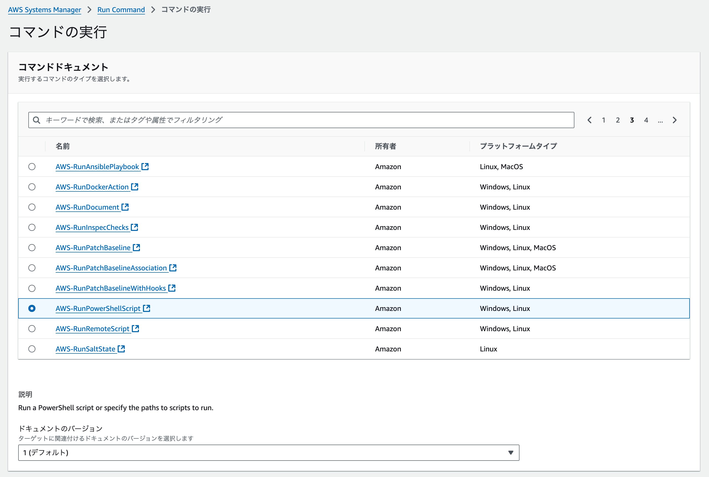Open the AWS-RunRemoteScript document link
The image size is (709, 477).
92,329
